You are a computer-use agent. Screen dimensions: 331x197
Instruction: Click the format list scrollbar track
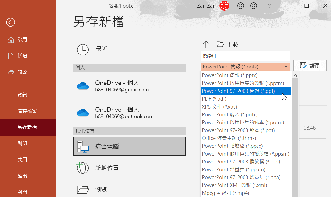click(295, 138)
